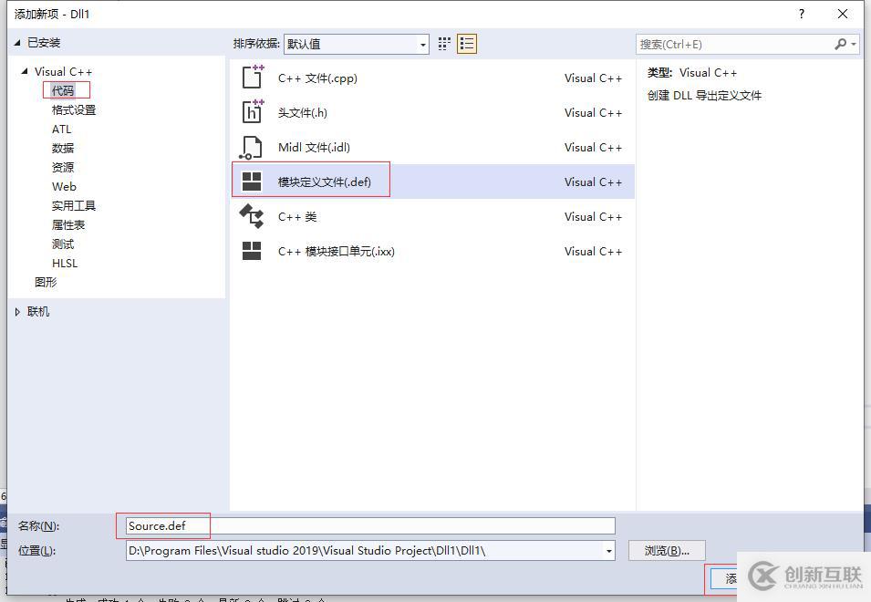871x602 pixels.
Task: Select the C++ 文件(.cpp) file icon
Action: coord(253,78)
